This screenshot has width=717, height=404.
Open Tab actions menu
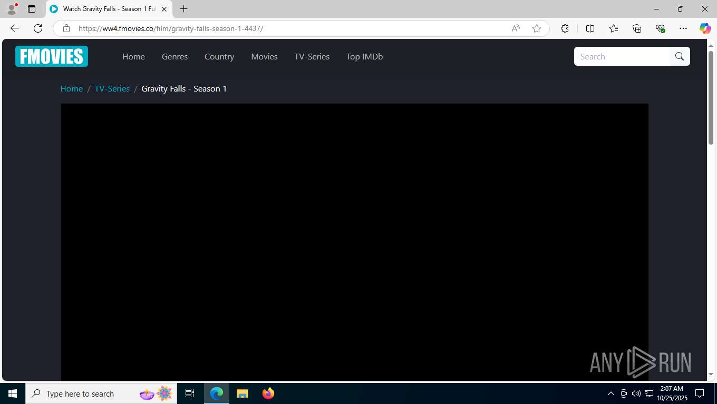pos(32,9)
